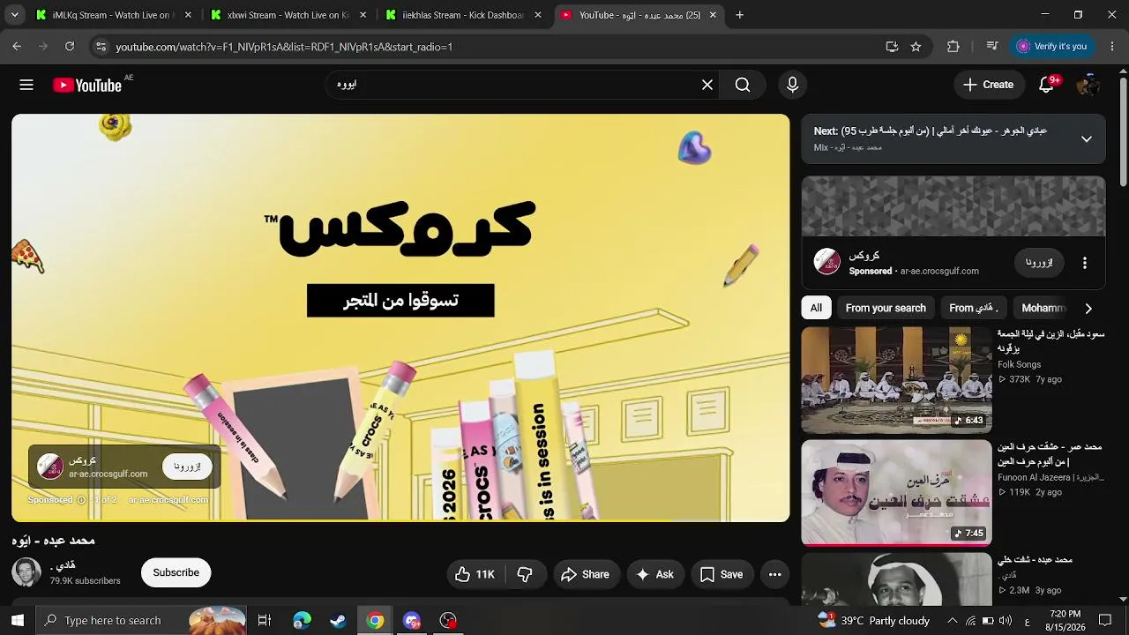Open the Funoon Al Jazeera channel name
The height and width of the screenshot is (635, 1129).
(1050, 477)
